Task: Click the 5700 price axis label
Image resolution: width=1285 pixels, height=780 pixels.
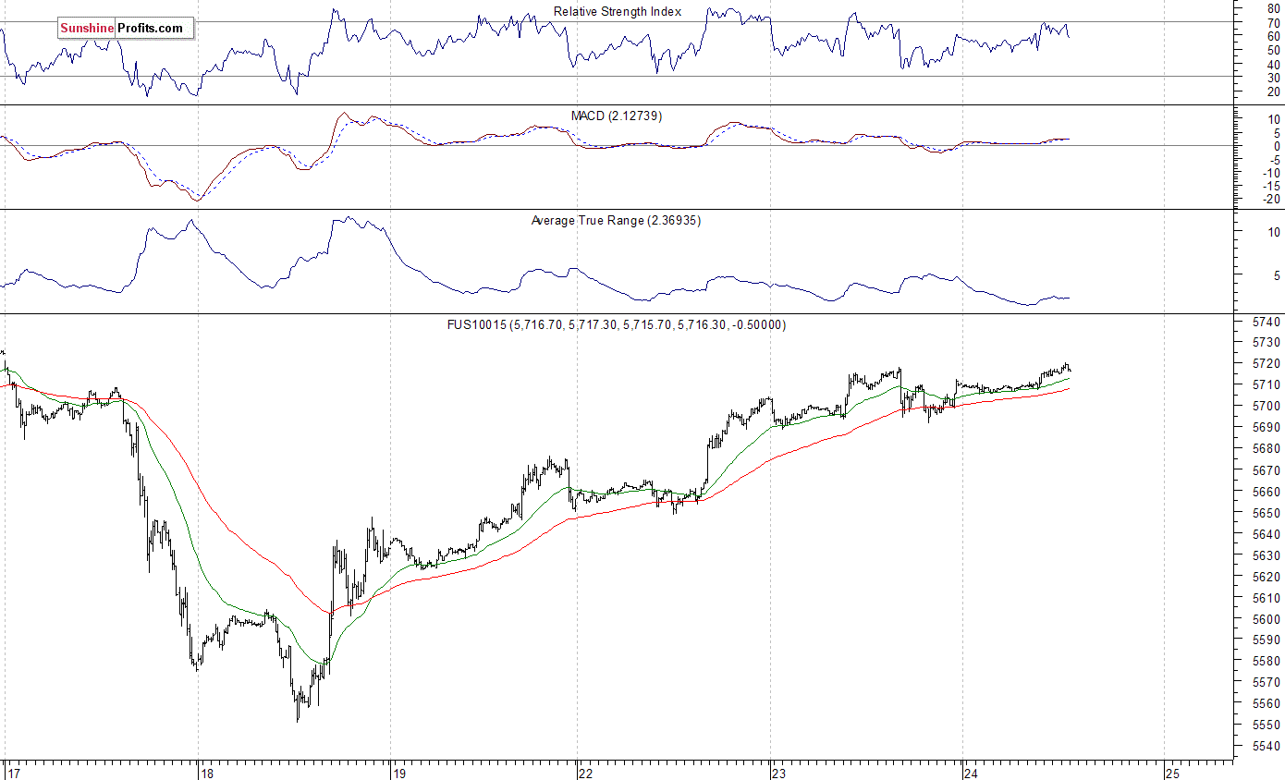Action: pyautogui.click(x=1265, y=407)
